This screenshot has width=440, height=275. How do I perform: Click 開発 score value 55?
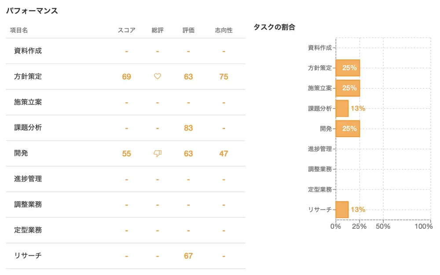pyautogui.click(x=126, y=154)
